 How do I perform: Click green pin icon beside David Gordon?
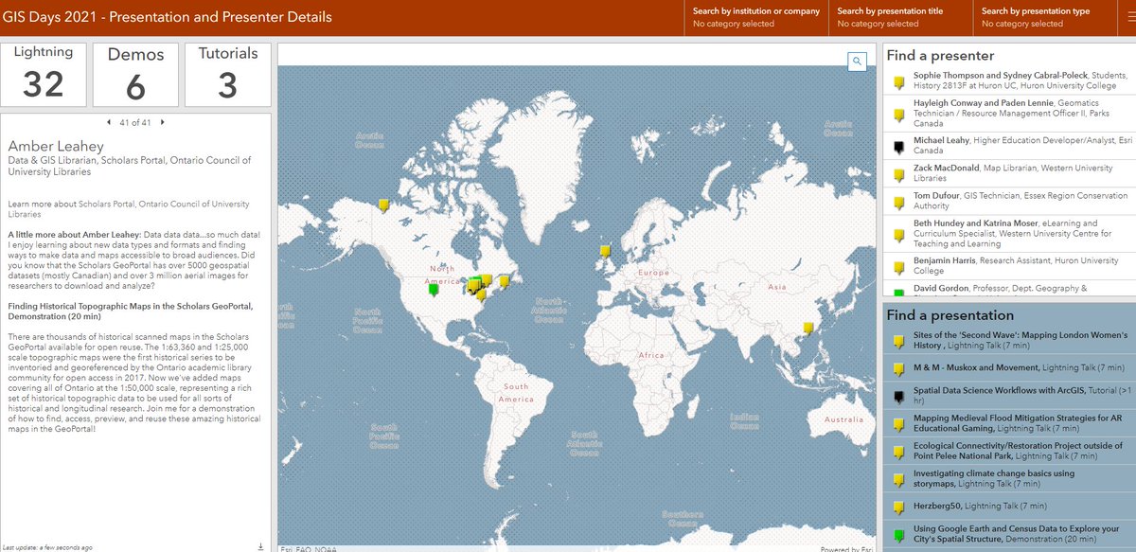[900, 291]
